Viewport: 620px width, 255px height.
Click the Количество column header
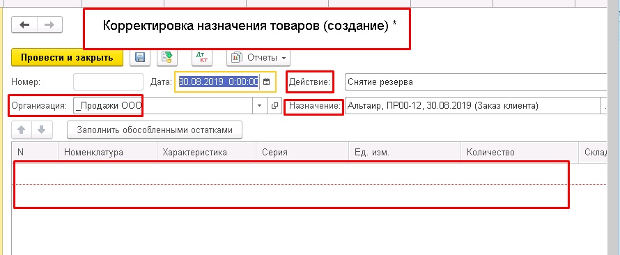coord(520,153)
